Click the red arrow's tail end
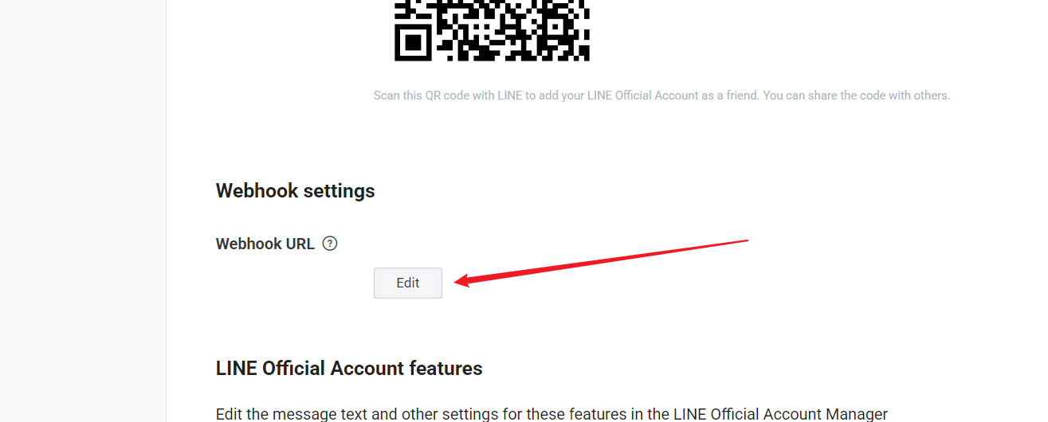Screen dimensions: 1048x422 744,240
